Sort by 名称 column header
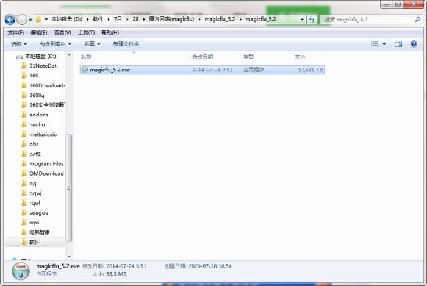427x286 pixels. (86, 57)
